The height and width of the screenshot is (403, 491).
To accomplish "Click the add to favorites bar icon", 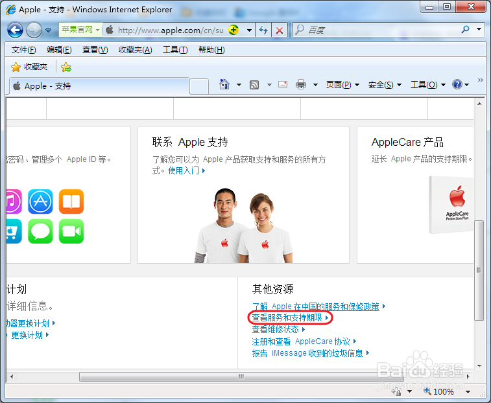I will pyautogui.click(x=66, y=67).
